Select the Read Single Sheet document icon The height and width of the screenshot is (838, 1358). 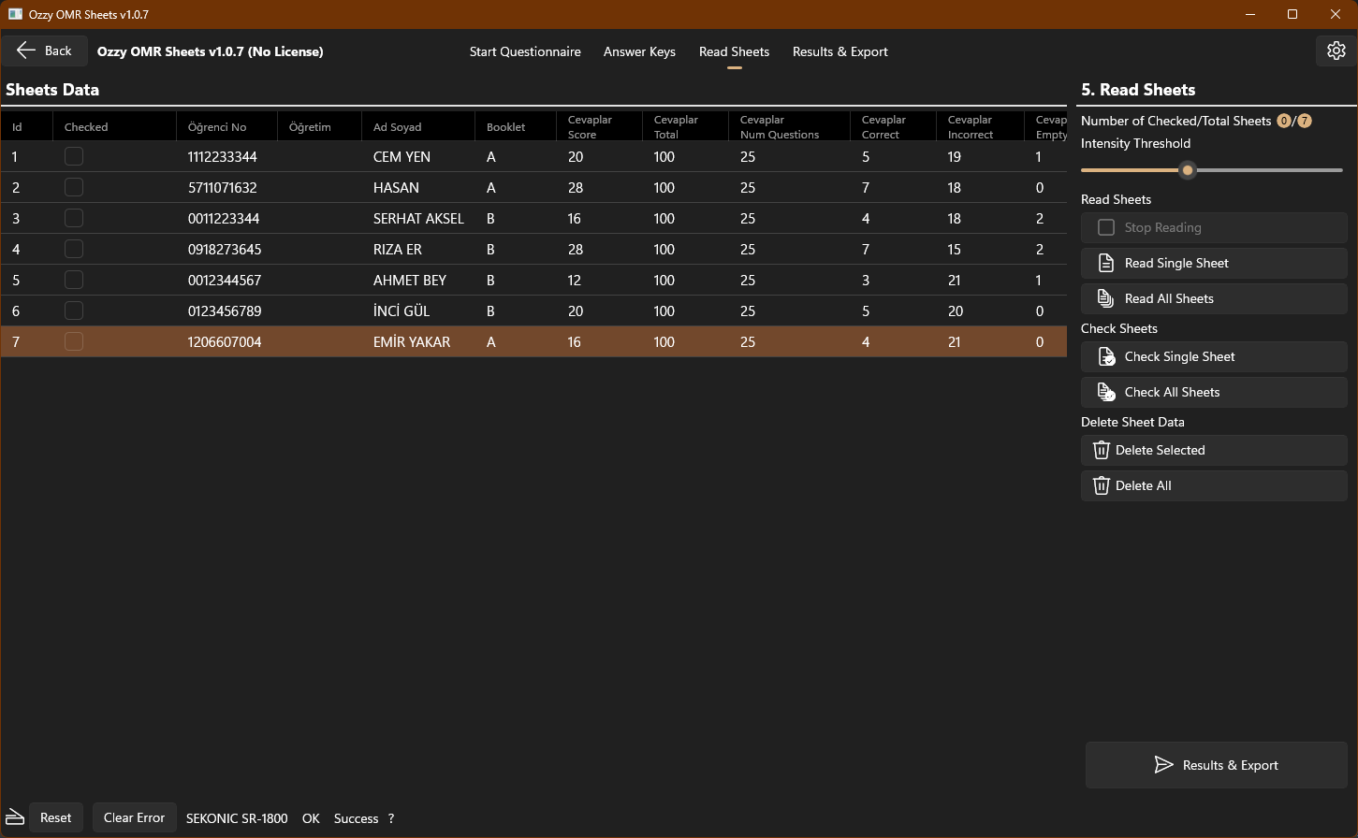(1107, 263)
